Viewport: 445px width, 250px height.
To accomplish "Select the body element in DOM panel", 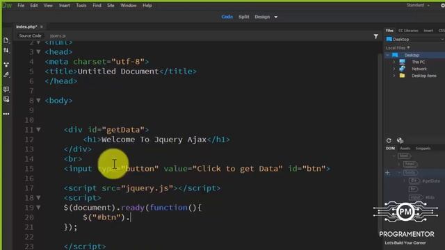I will coord(410,172).
